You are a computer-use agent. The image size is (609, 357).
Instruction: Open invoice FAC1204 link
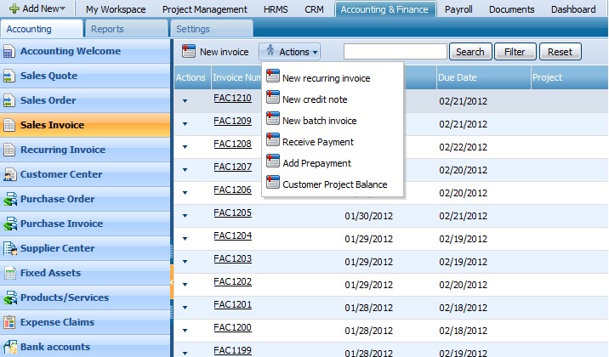tap(232, 235)
